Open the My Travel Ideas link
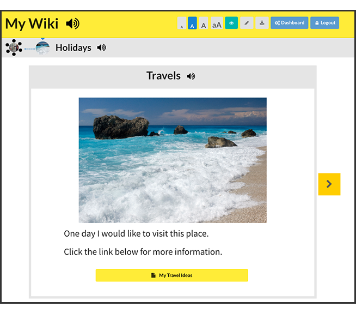Viewport: 356px width, 313px height. tap(172, 275)
